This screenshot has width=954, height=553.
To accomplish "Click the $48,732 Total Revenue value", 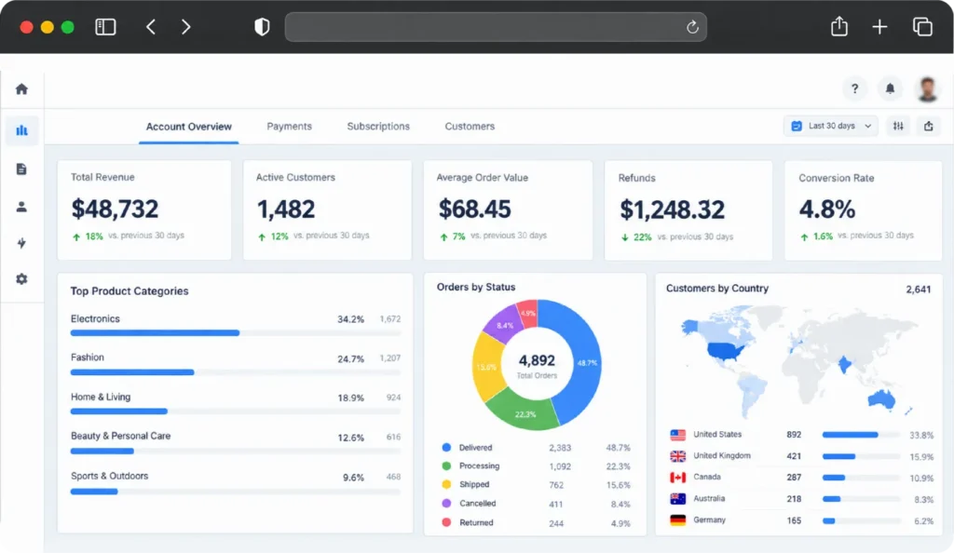I will point(115,209).
